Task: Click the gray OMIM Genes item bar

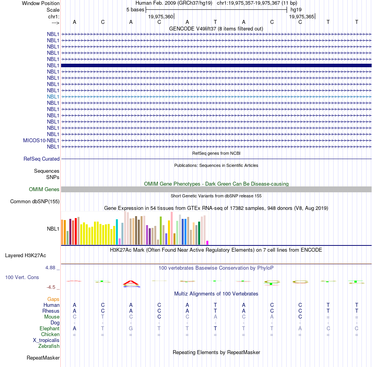Action: (216, 189)
